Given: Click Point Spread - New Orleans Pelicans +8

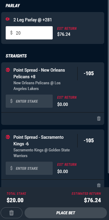Looking at the screenshot, I should click(x=39, y=73).
